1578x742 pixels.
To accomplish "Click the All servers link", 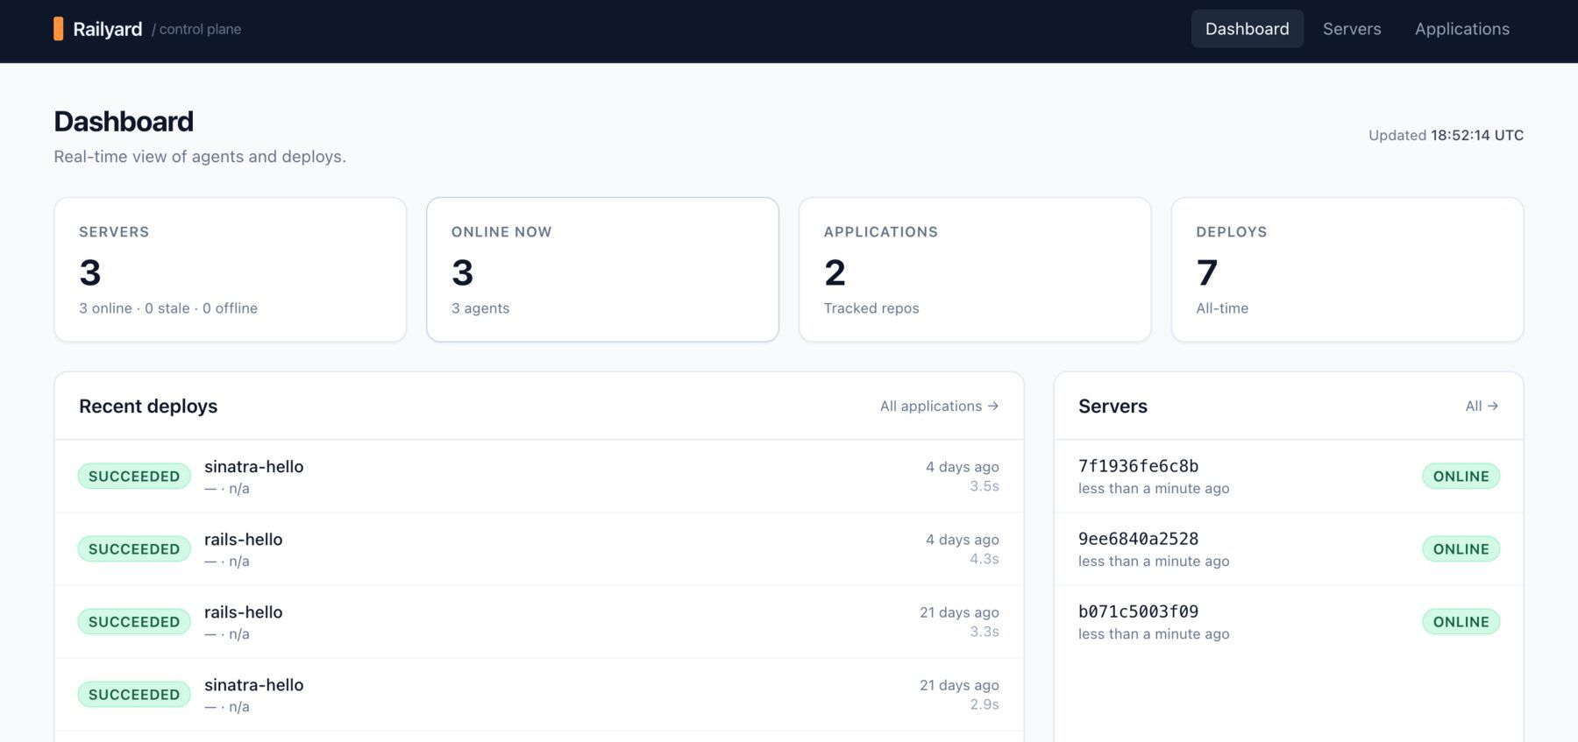I will (1482, 406).
